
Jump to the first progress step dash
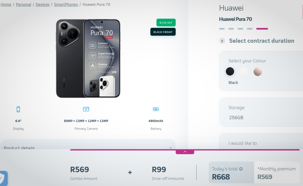click(x=222, y=29)
